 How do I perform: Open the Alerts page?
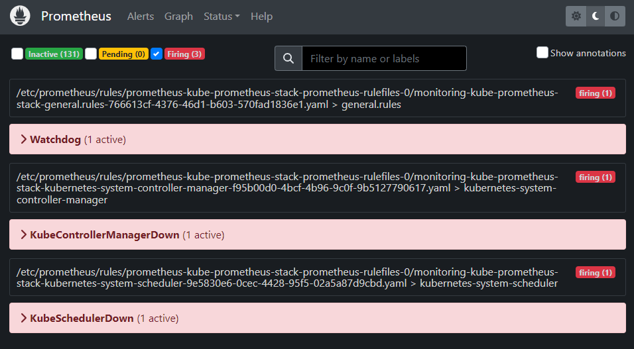(x=141, y=16)
